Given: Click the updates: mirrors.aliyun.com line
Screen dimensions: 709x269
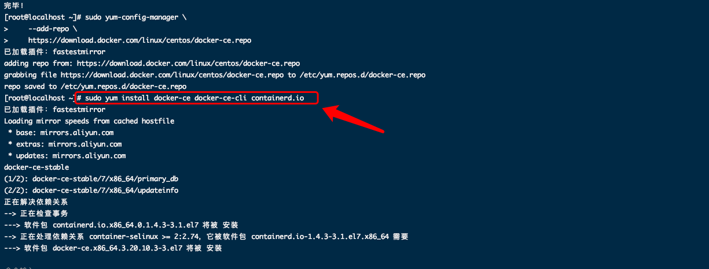Looking at the screenshot, I should [67, 156].
